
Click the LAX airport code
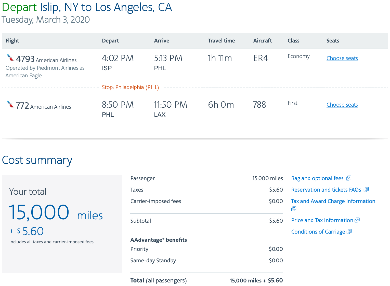(x=160, y=115)
